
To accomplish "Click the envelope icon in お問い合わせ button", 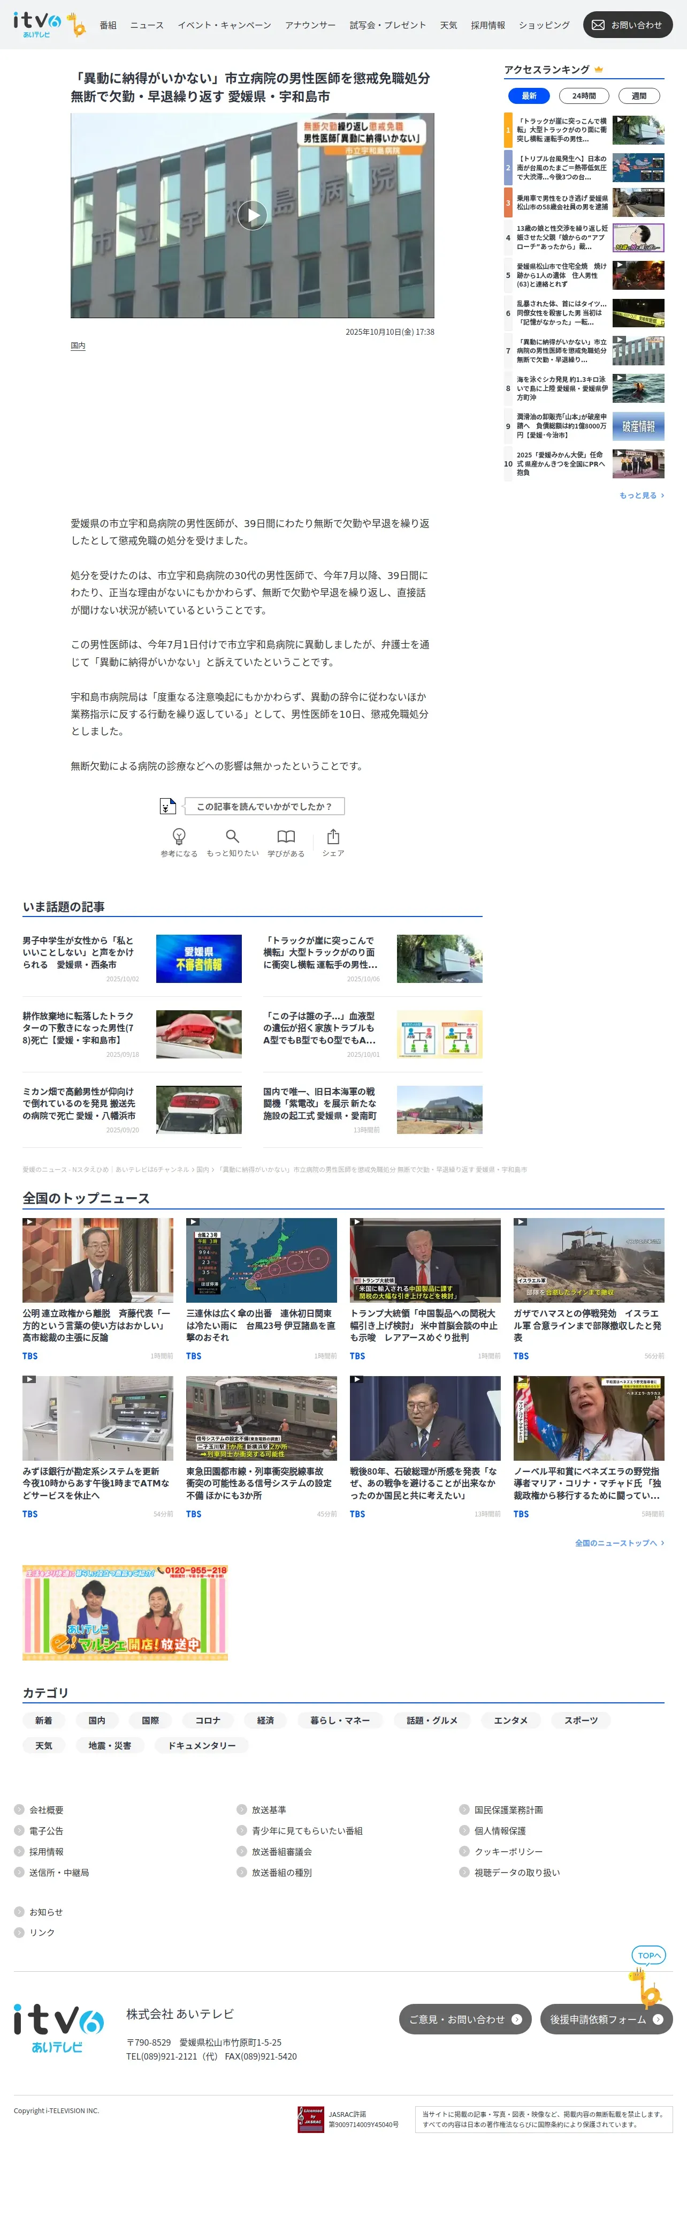I will coord(598,25).
